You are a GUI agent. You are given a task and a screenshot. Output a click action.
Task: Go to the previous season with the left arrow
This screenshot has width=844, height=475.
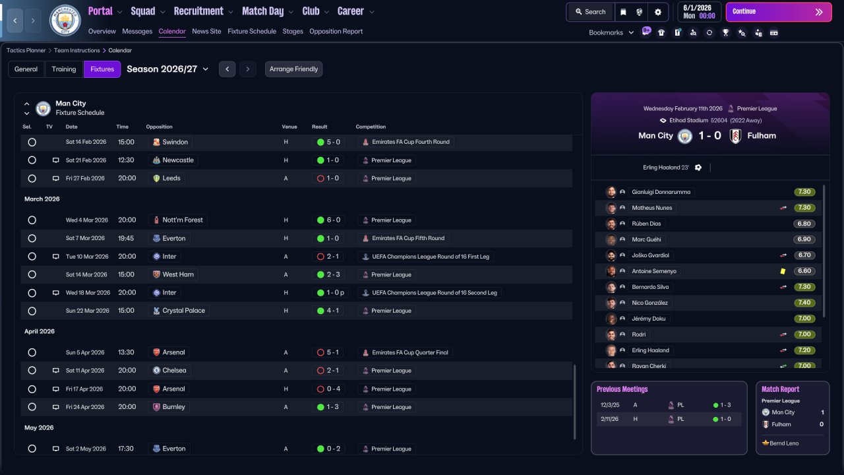[x=227, y=69]
